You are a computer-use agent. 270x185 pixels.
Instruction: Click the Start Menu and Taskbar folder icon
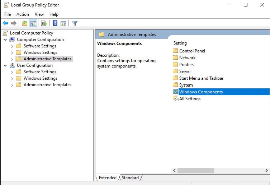[x=175, y=78]
